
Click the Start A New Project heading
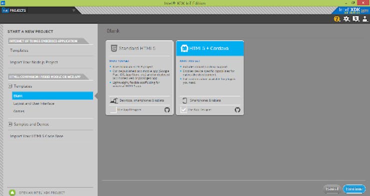30,31
